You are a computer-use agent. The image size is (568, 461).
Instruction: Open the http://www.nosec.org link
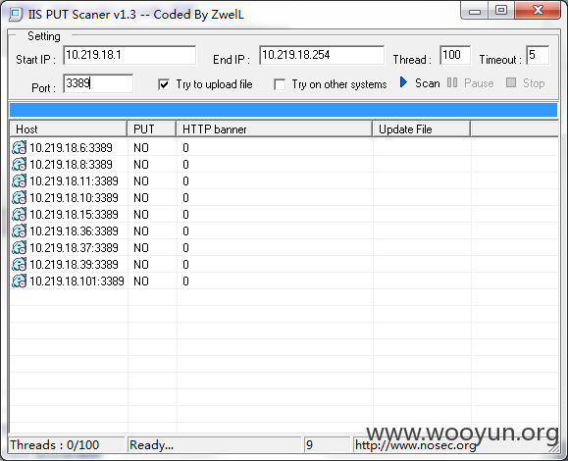pyautogui.click(x=416, y=445)
